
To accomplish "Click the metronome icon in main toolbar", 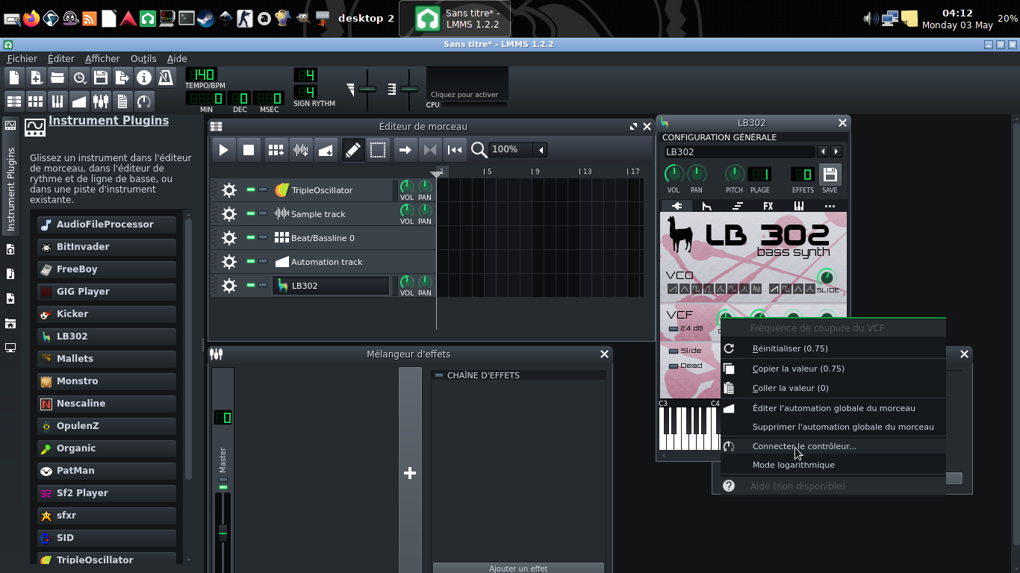I will click(166, 78).
